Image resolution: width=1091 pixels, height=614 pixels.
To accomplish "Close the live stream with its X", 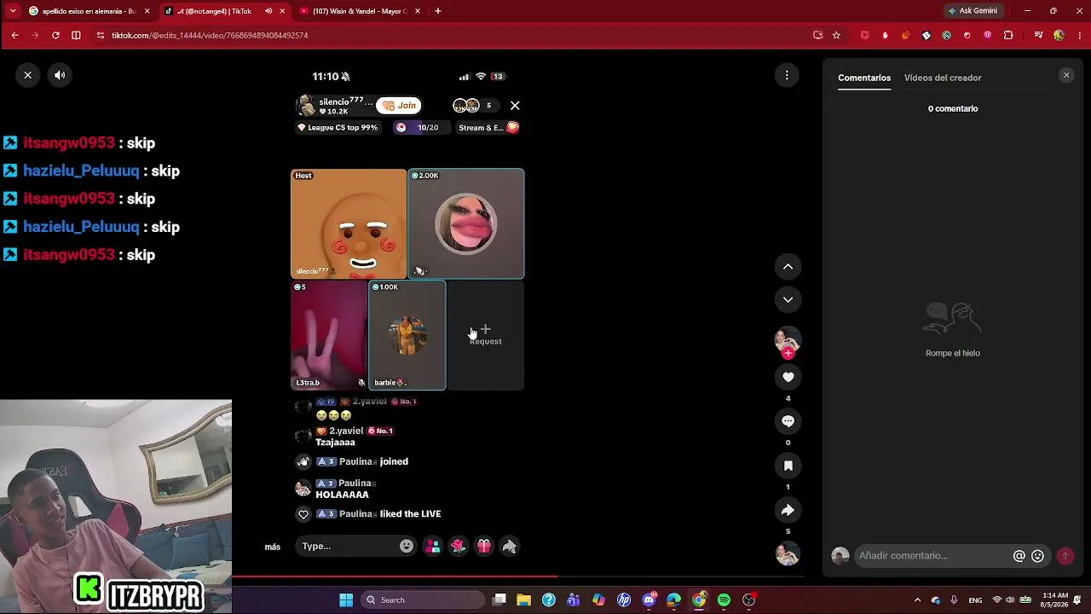I will (515, 106).
